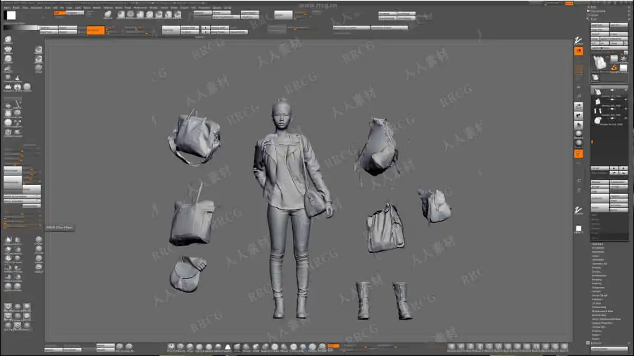
Task: Expand the Unified Skin subpalette
Action: click(599, 326)
